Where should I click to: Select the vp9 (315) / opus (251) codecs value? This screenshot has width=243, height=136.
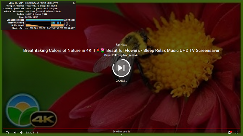pyautogui.click(x=36, y=14)
